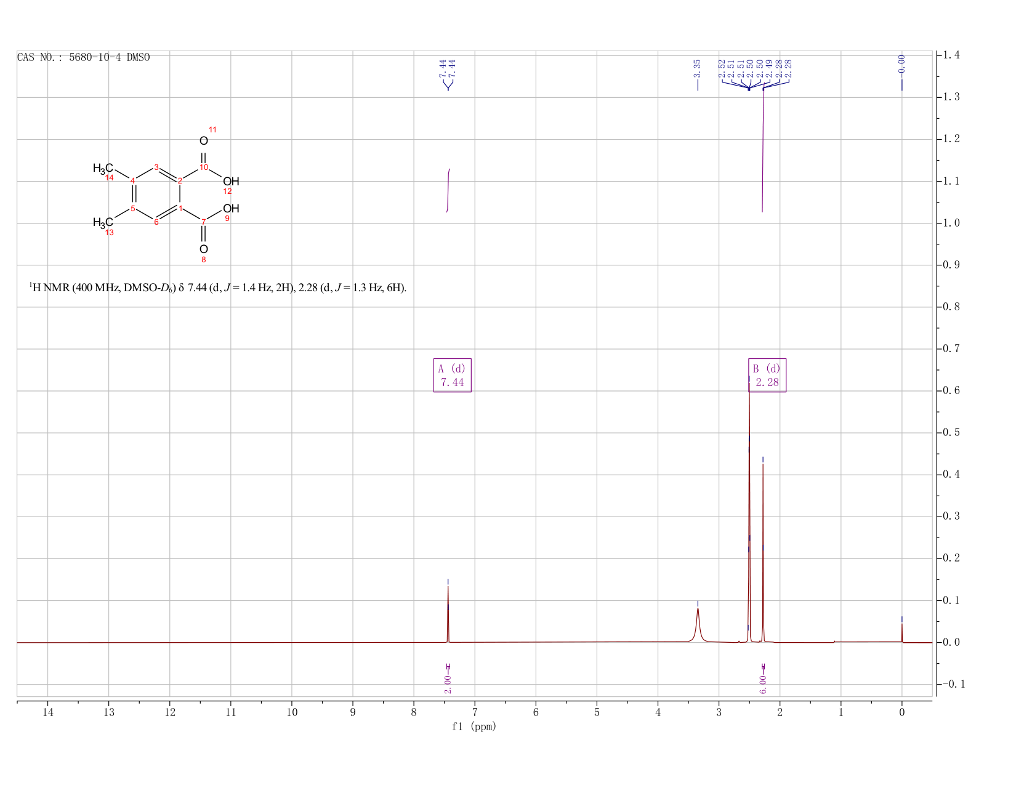Select the 'CAS NO.: 5680-10-4 DMSO' title text

pyautogui.click(x=84, y=57)
